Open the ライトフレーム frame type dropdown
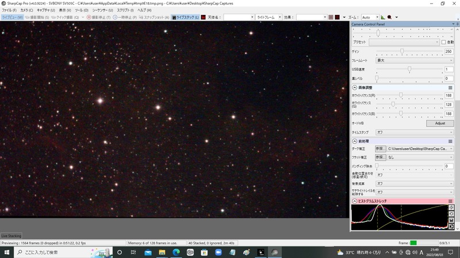460x258 pixels. (269, 17)
